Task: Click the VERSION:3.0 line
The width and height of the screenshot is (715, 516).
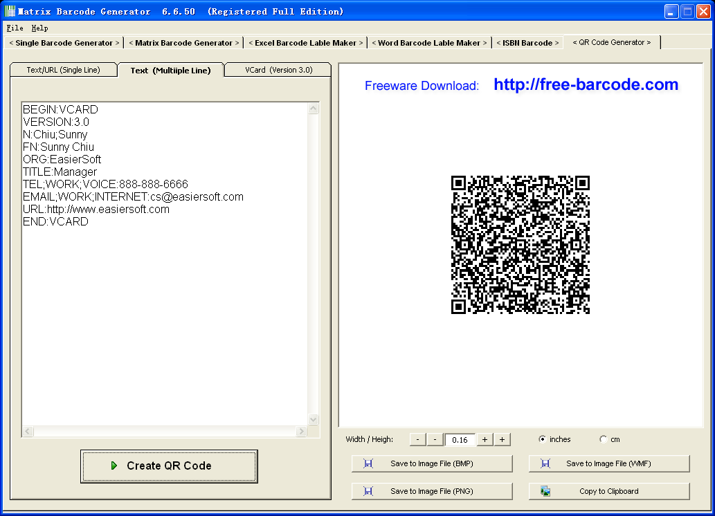Action: 55,122
